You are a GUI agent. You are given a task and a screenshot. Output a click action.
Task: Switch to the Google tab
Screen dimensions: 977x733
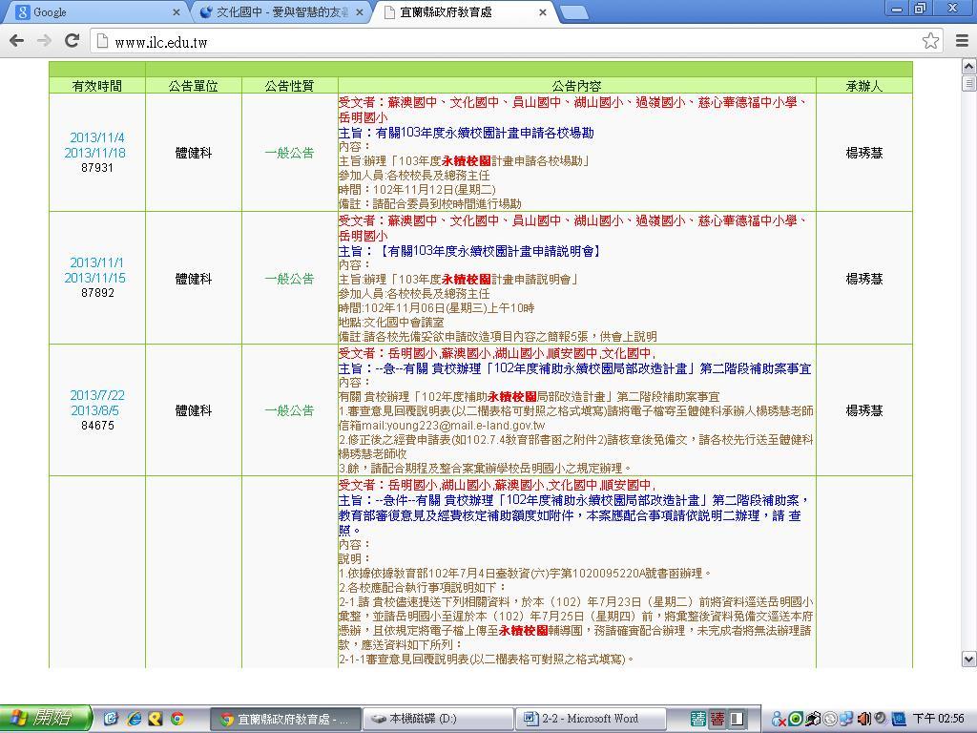click(86, 12)
